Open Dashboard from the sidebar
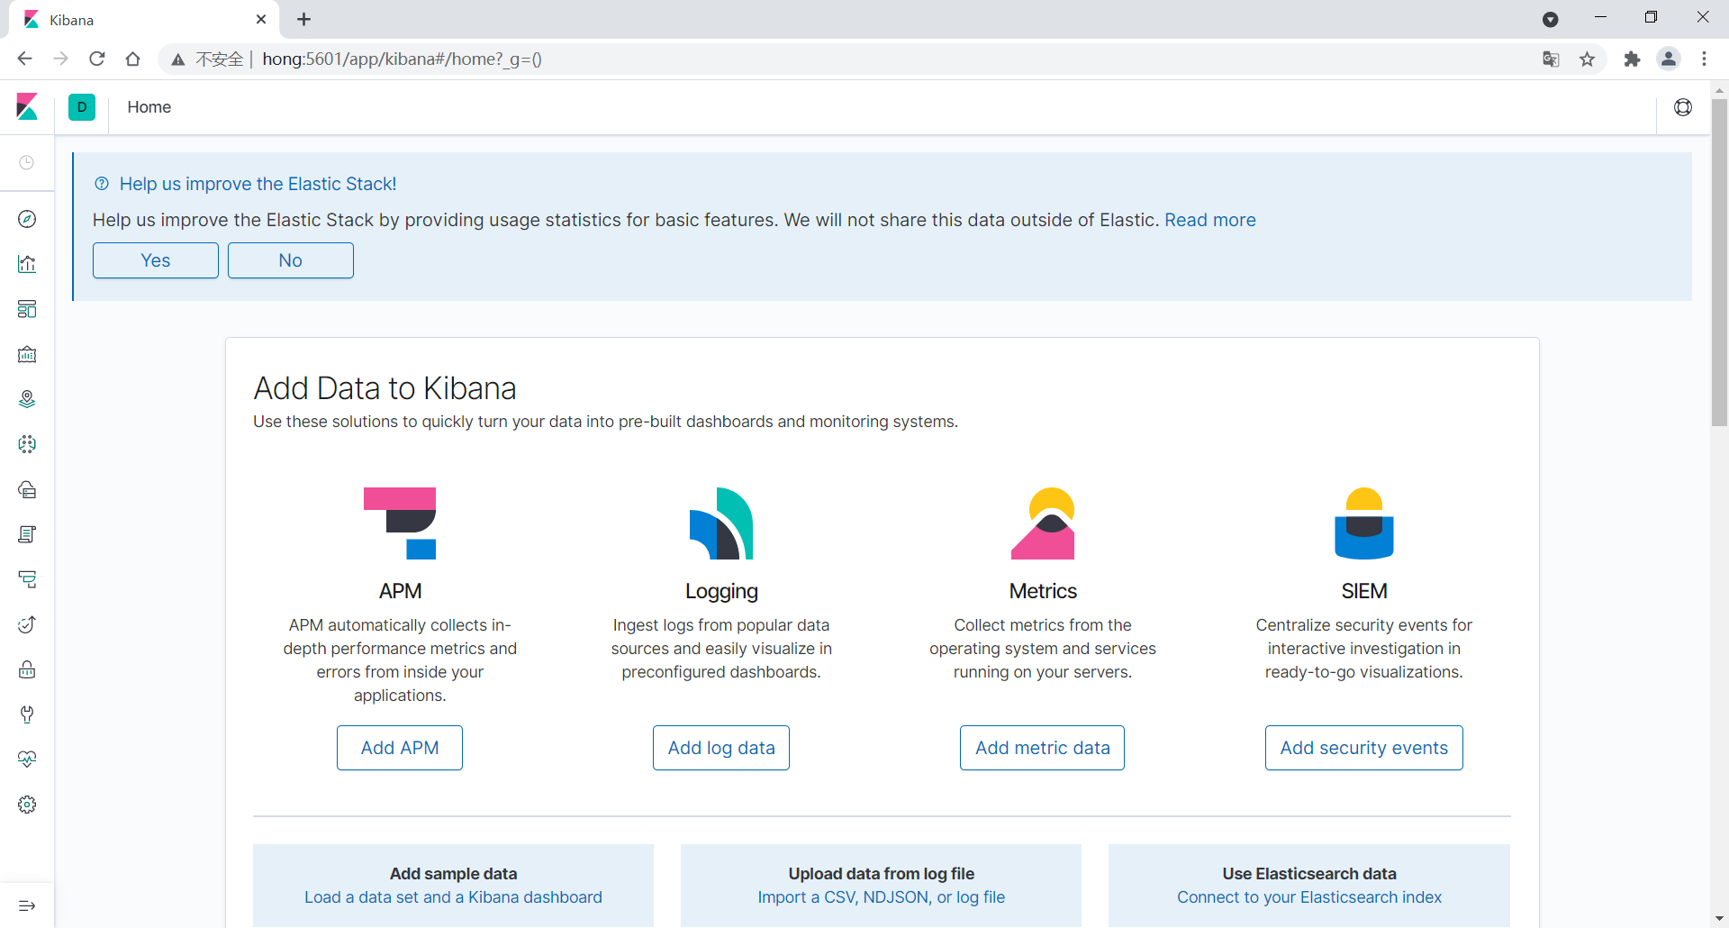 [27, 309]
